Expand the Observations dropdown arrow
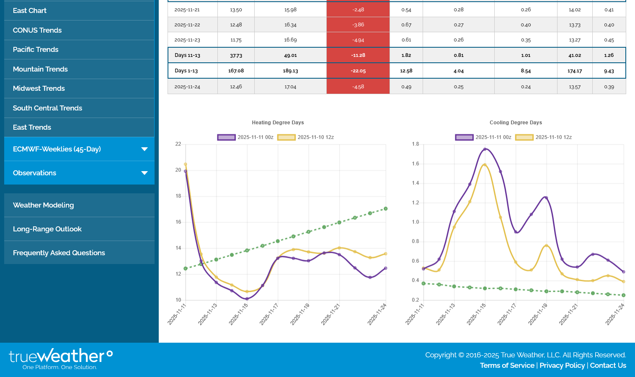The width and height of the screenshot is (635, 377). pos(145,173)
